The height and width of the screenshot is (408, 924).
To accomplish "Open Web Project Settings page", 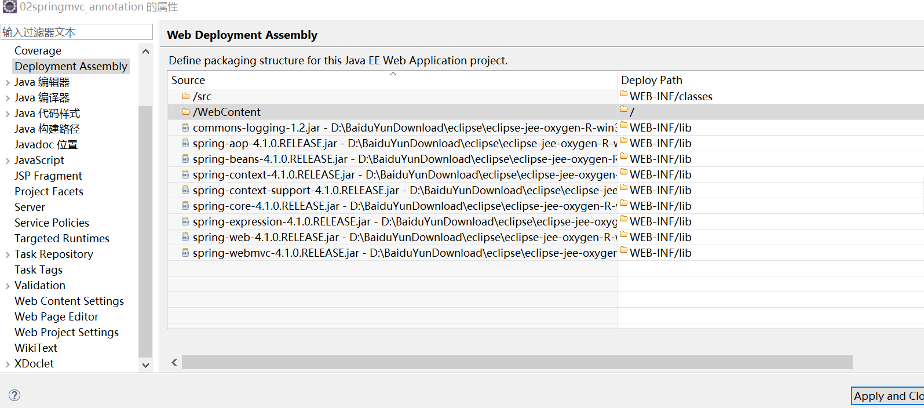I will [x=67, y=332].
